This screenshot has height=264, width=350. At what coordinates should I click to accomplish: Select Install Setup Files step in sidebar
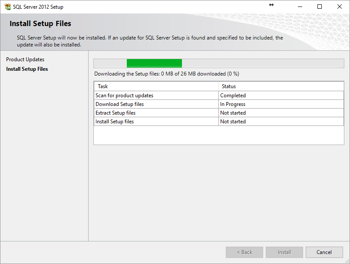[x=27, y=69]
